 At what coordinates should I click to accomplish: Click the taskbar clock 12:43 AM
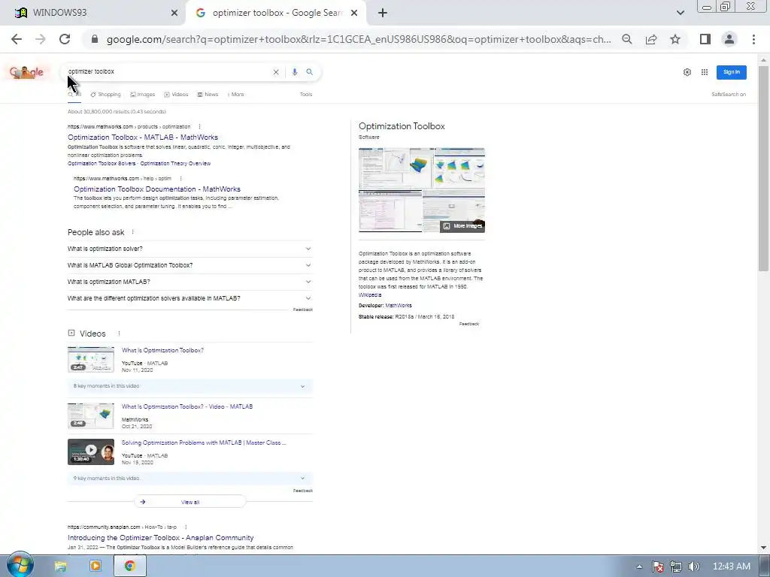731,566
